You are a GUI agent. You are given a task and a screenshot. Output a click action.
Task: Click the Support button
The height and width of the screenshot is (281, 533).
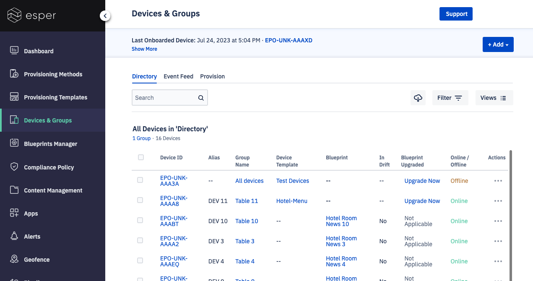pyautogui.click(x=456, y=14)
